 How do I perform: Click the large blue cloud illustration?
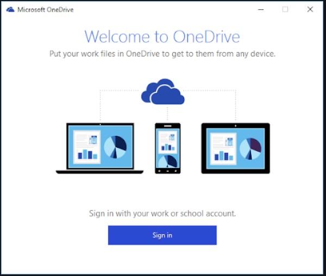(163, 91)
